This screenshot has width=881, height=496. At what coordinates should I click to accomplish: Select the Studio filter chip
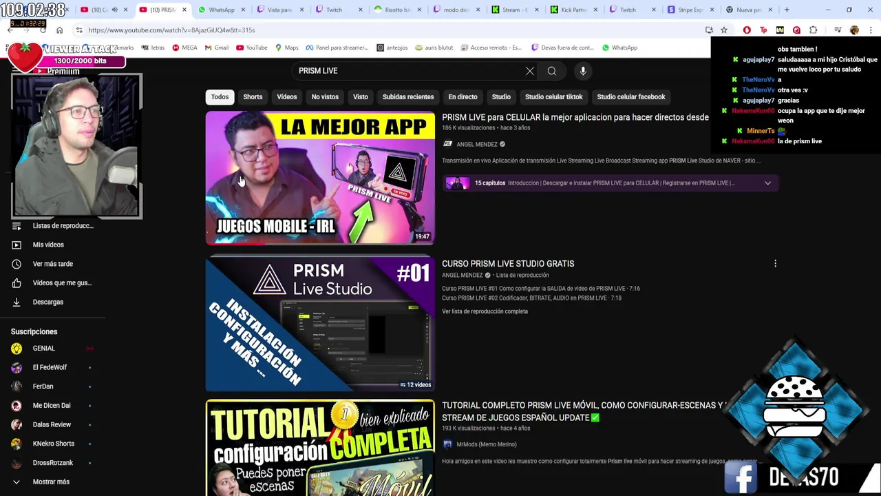pyautogui.click(x=501, y=97)
